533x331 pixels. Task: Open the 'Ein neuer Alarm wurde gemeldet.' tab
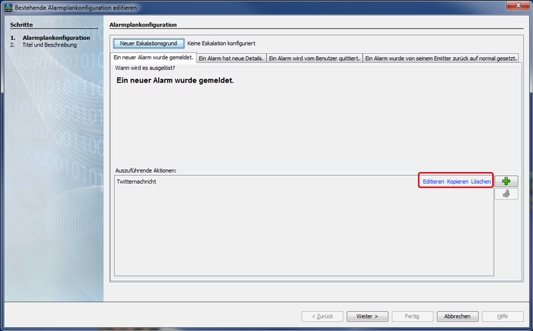point(153,58)
